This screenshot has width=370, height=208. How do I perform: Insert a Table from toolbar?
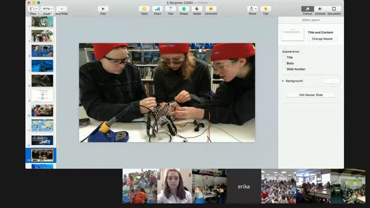pyautogui.click(x=144, y=9)
